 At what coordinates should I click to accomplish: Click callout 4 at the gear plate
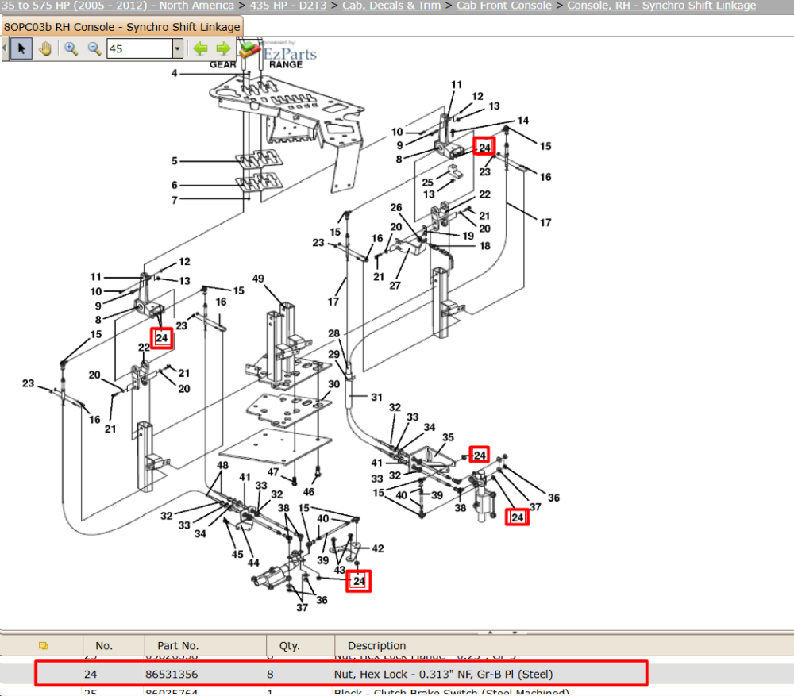click(x=174, y=73)
